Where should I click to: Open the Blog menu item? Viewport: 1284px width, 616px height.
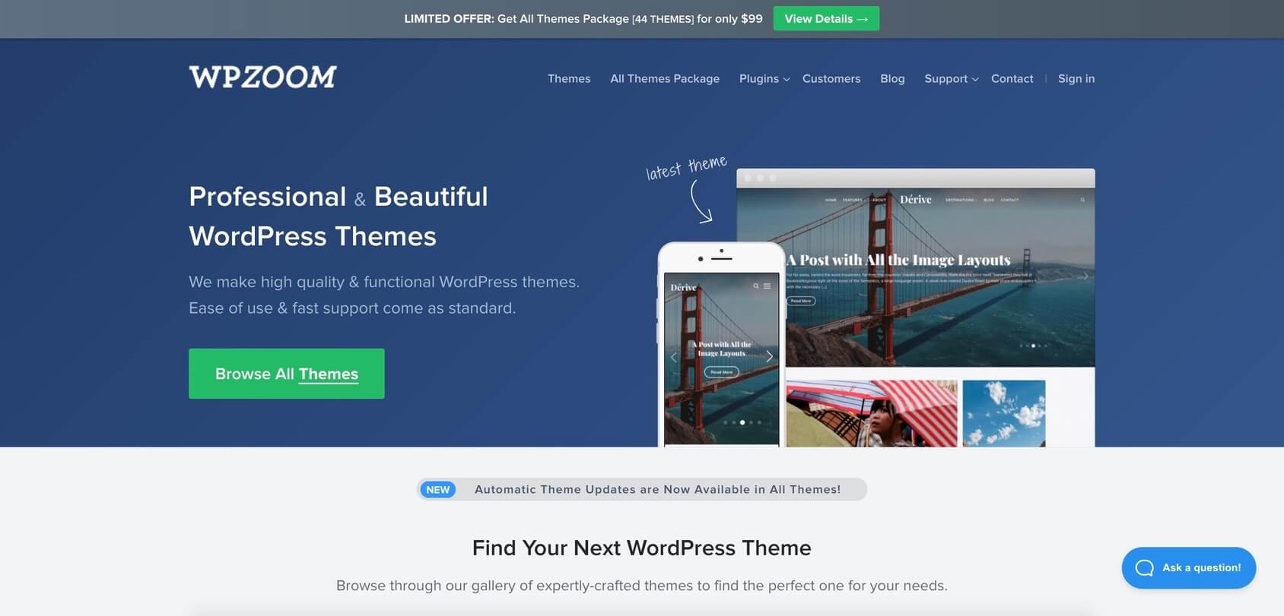892,78
